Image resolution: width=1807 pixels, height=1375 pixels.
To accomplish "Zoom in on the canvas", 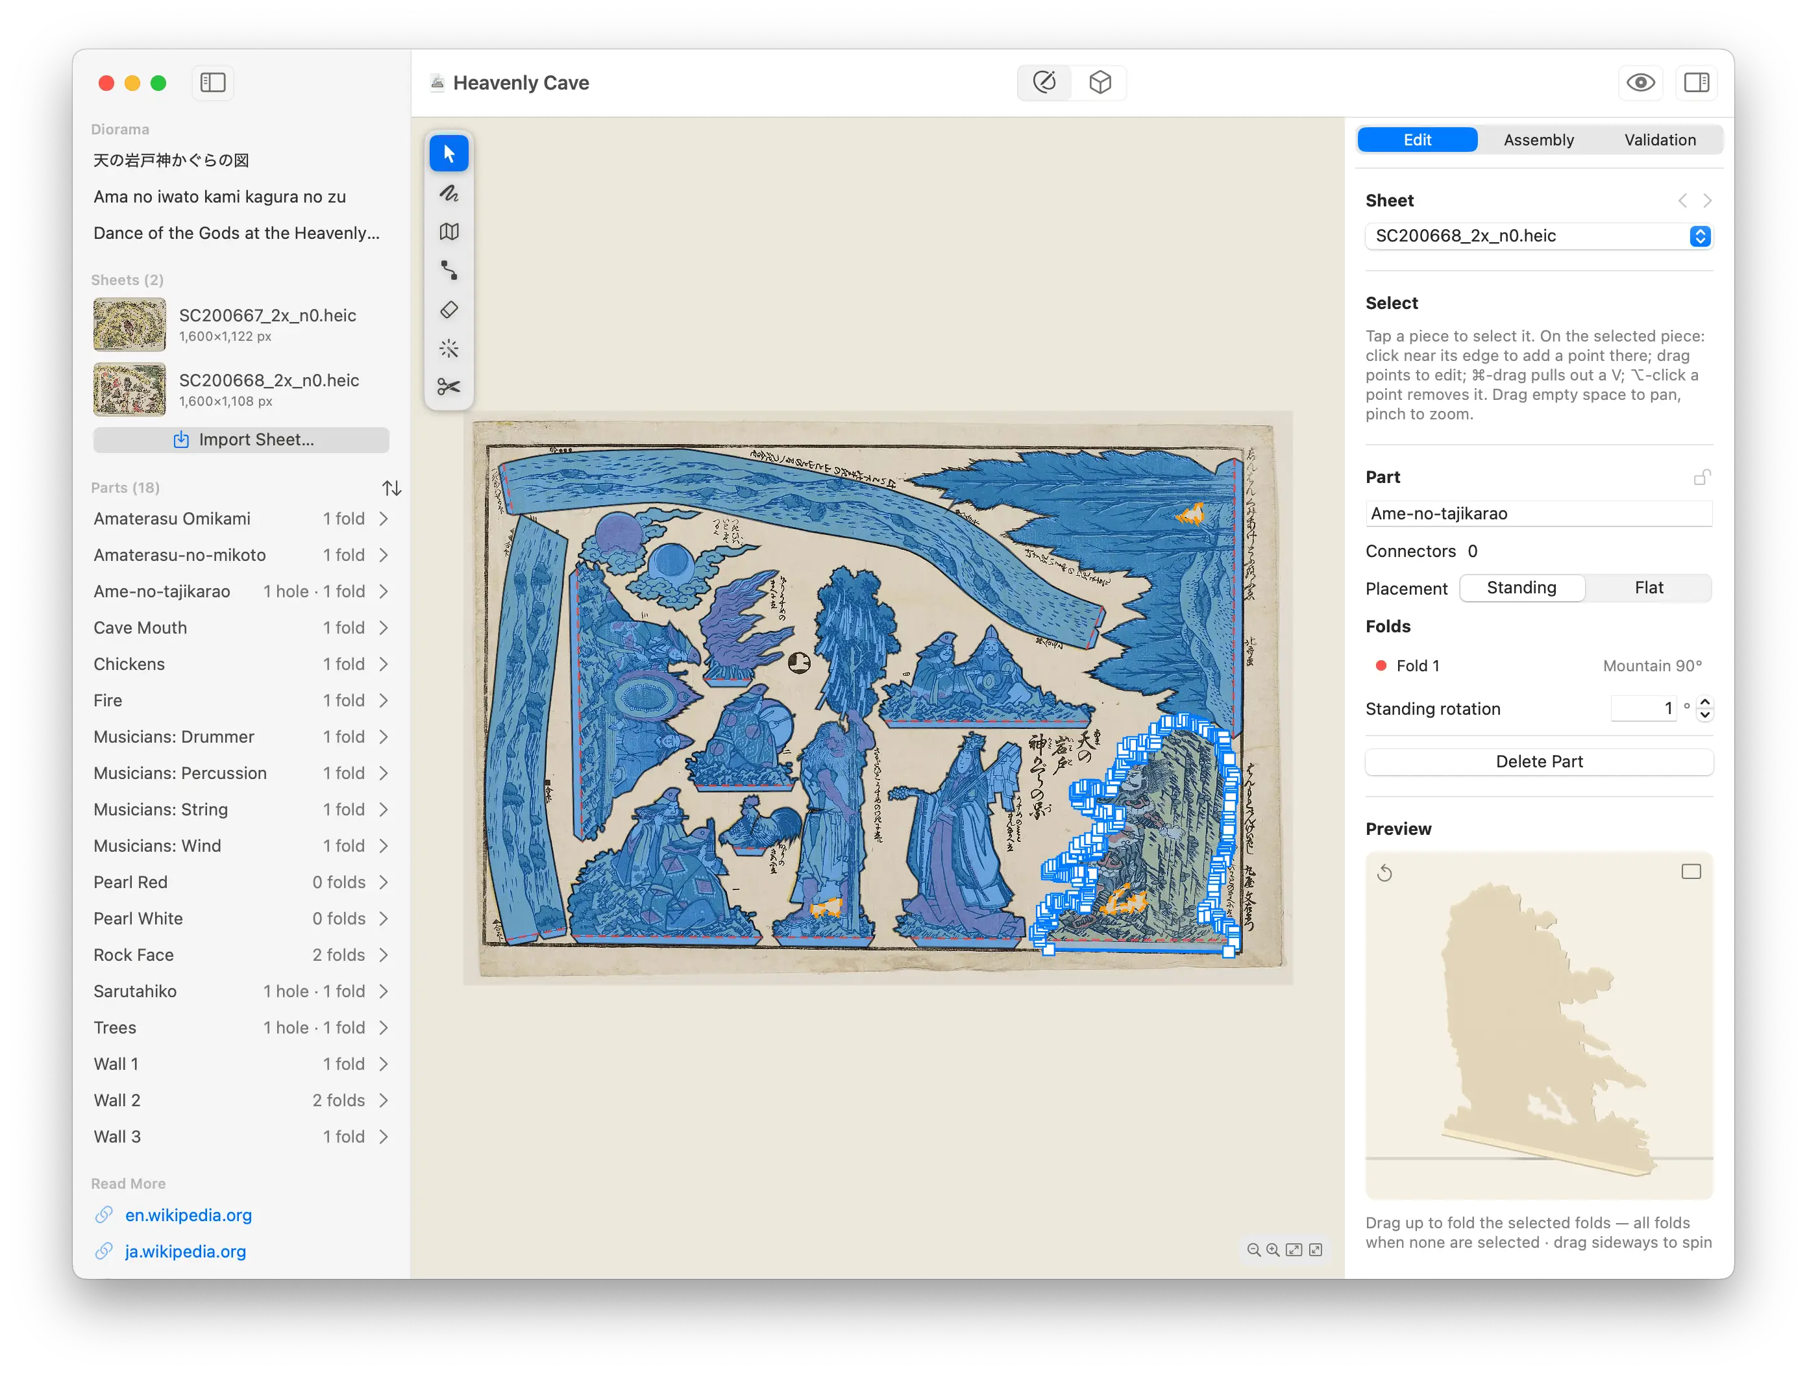I will [1273, 1250].
